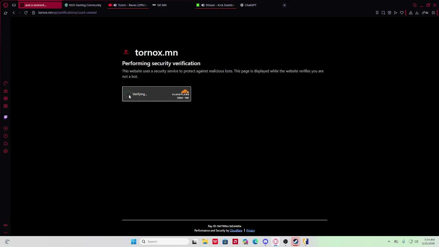Open Extensions cube icon in the sidebar
This screenshot has width=439, height=247.
(x=5, y=144)
